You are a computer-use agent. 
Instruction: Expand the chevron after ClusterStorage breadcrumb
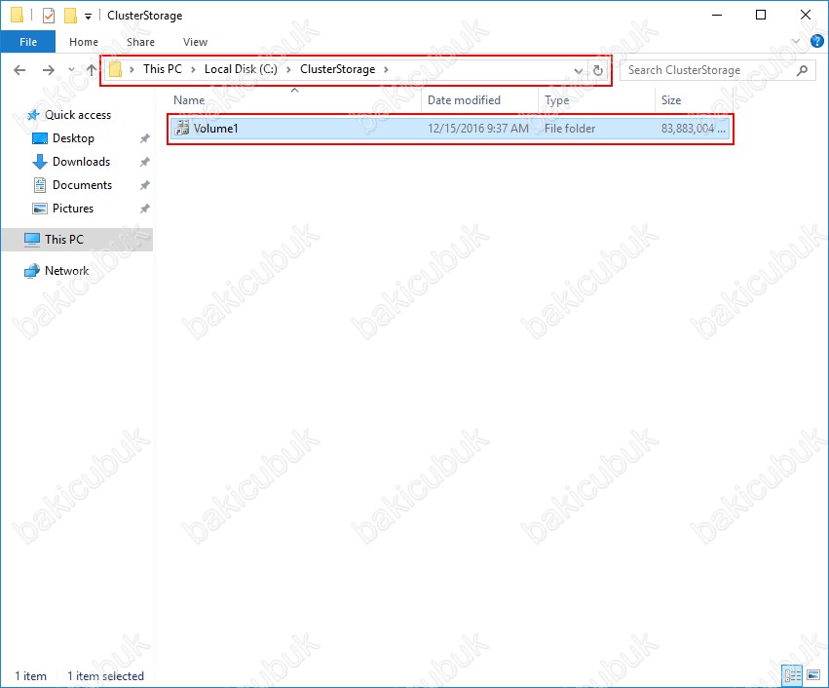pyautogui.click(x=386, y=69)
